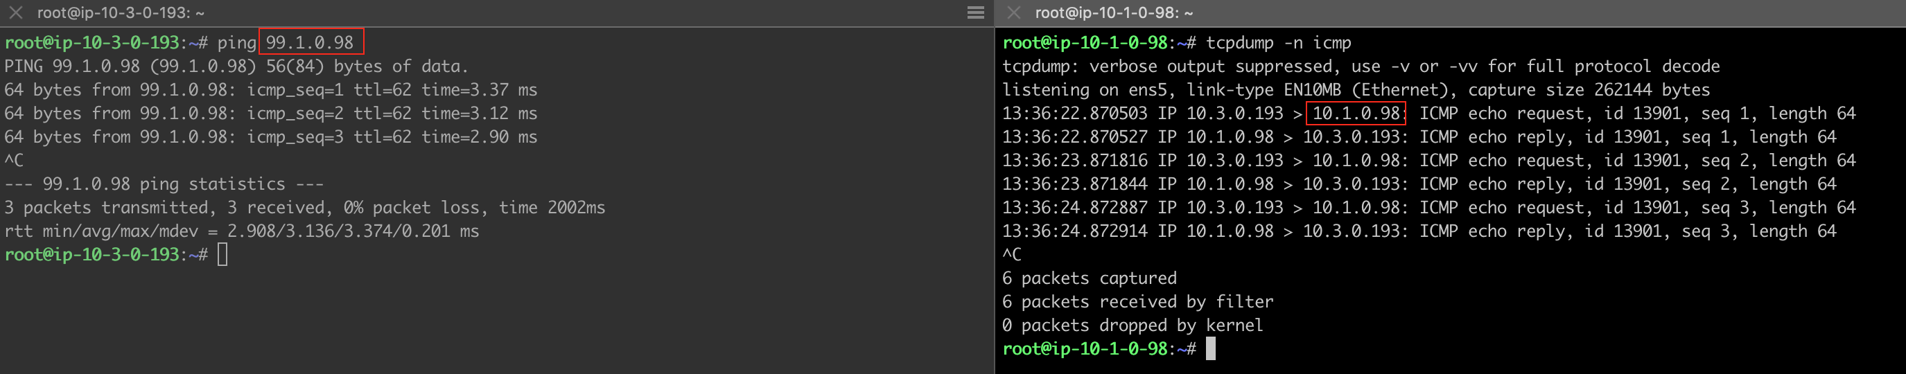Click the '6 packets captured' line

[x=1088, y=278]
